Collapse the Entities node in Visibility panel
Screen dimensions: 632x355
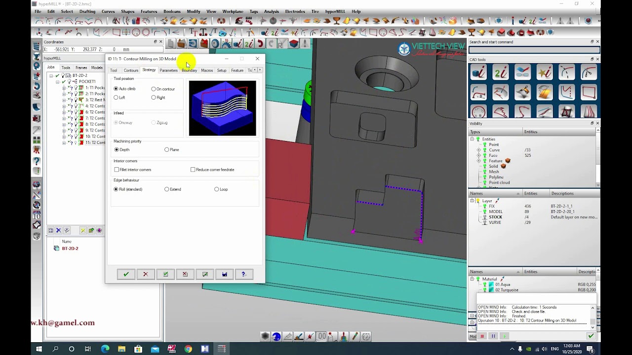472,140
